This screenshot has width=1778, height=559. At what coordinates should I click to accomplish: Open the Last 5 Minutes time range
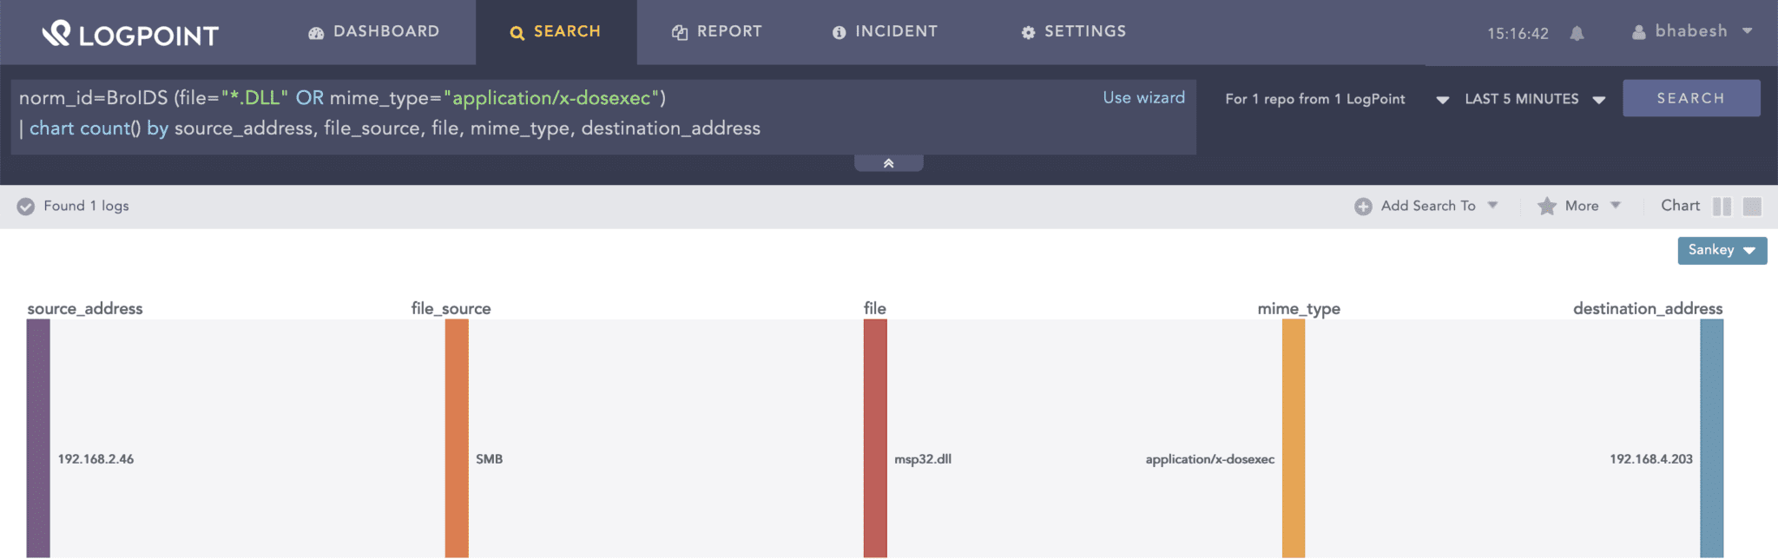click(x=1534, y=99)
